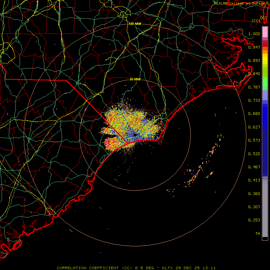The width and height of the screenshot is (270, 270).
Task: Select the pink segment of the color scale
Action: click(265, 32)
